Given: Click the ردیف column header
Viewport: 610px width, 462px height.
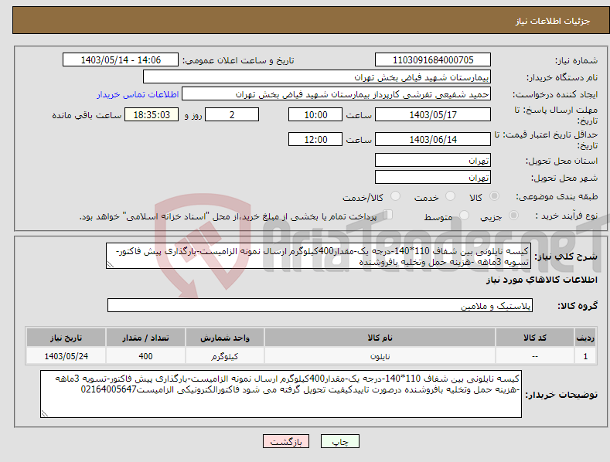Looking at the screenshot, I should (585, 338).
